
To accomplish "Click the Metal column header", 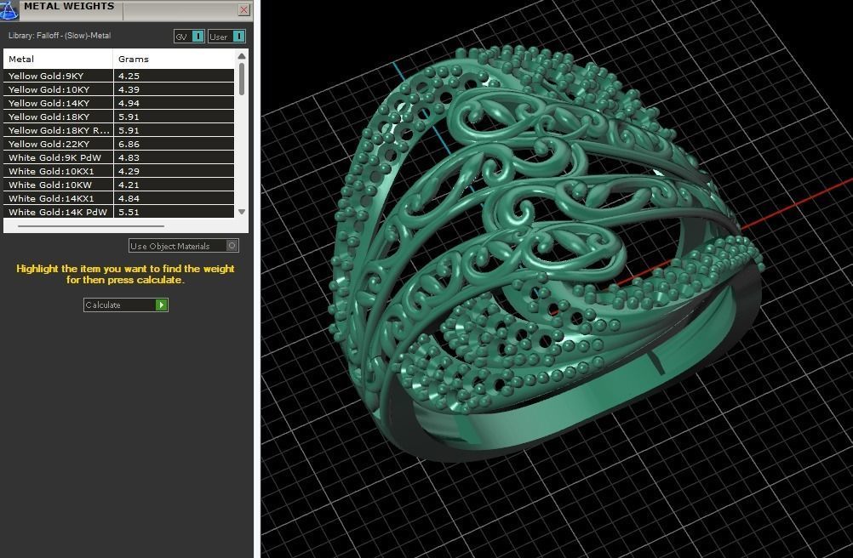I will pos(58,60).
